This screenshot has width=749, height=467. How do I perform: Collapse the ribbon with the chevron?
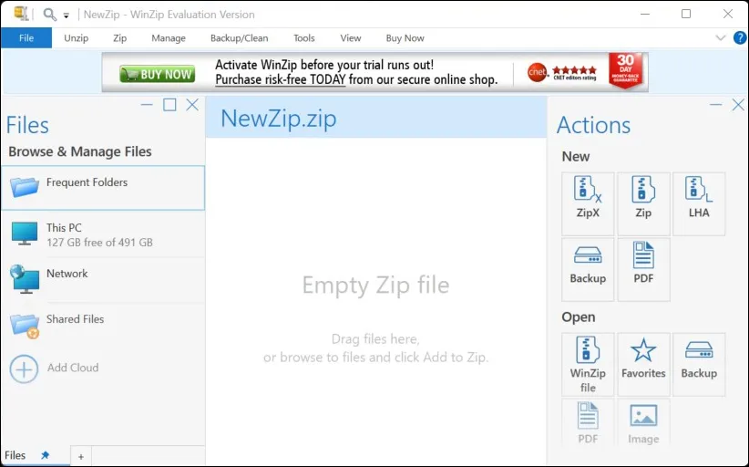[721, 37]
